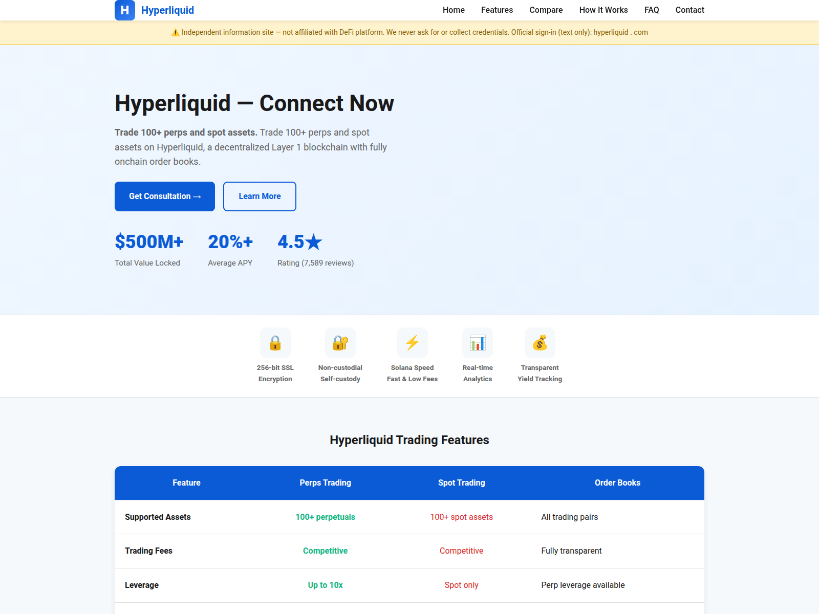
Task: Click the hyperliquid . com text in banner
Action: pos(620,32)
